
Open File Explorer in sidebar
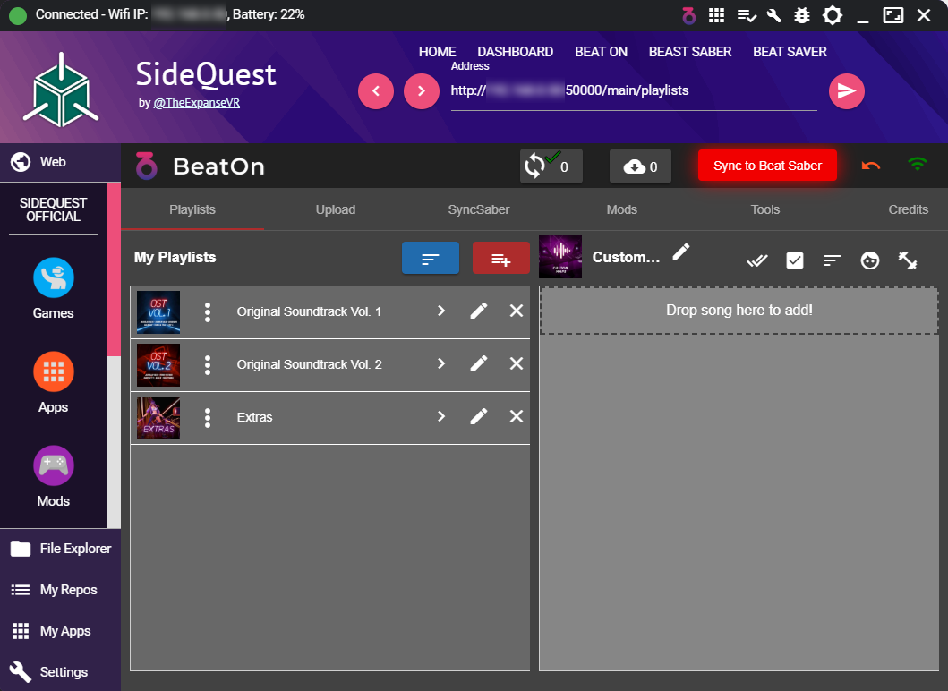pyautogui.click(x=61, y=549)
